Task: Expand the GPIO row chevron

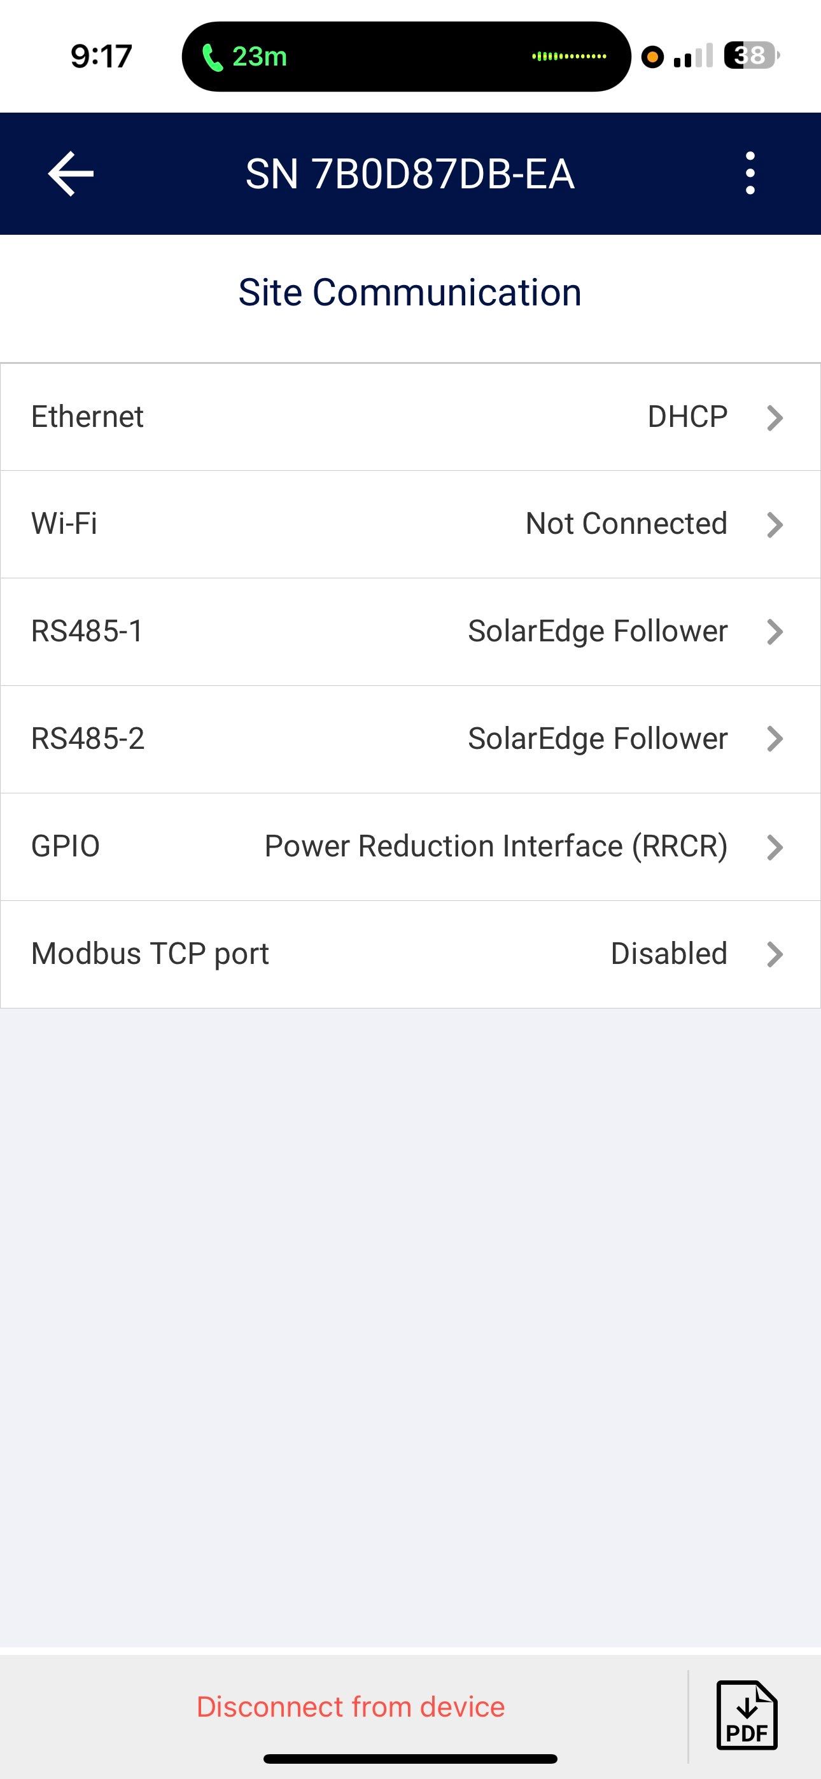Action: 775,847
